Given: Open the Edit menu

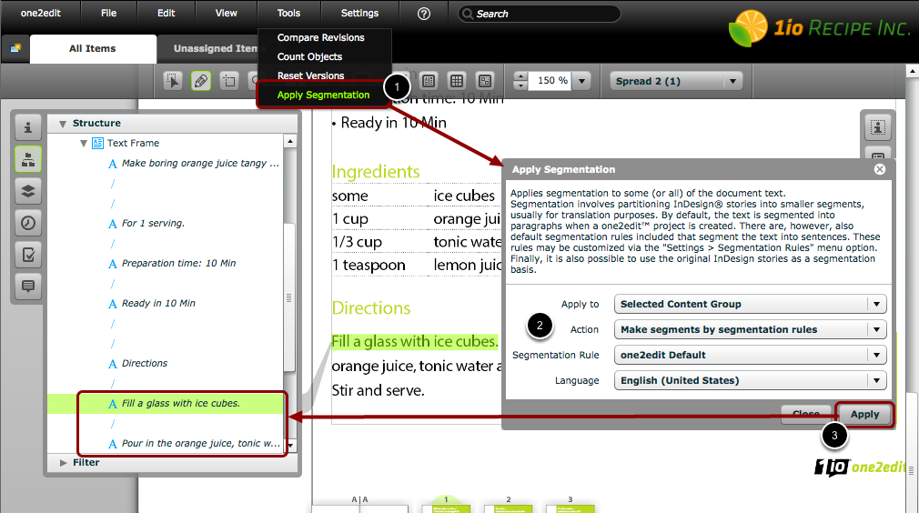Looking at the screenshot, I should pos(166,13).
